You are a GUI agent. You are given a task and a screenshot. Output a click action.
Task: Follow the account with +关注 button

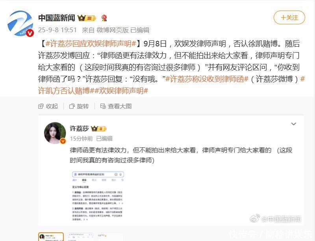(x=289, y=18)
